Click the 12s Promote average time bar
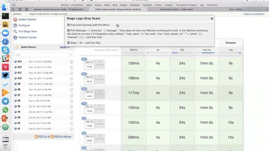 click(230, 53)
